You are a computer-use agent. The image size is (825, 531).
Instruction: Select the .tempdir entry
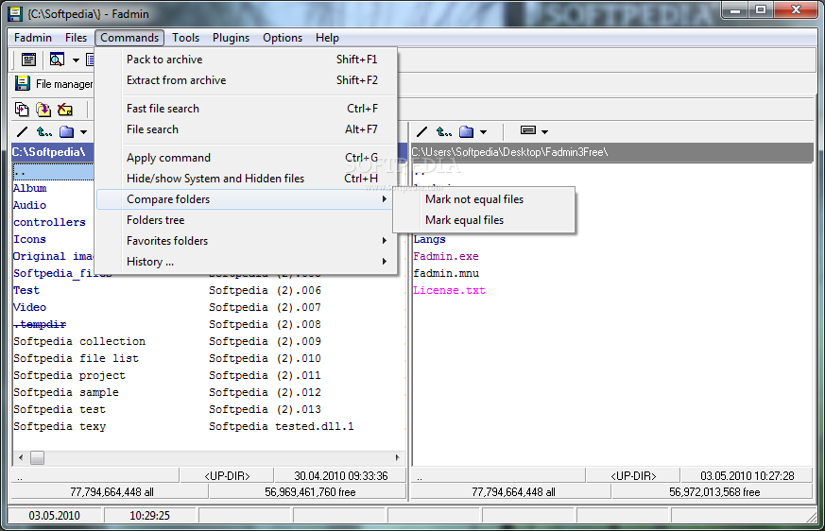click(40, 324)
